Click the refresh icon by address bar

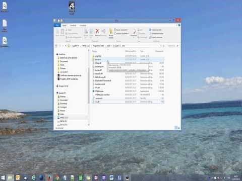point(164,46)
